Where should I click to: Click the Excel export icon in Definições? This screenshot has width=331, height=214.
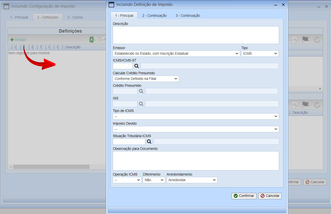[93, 40]
